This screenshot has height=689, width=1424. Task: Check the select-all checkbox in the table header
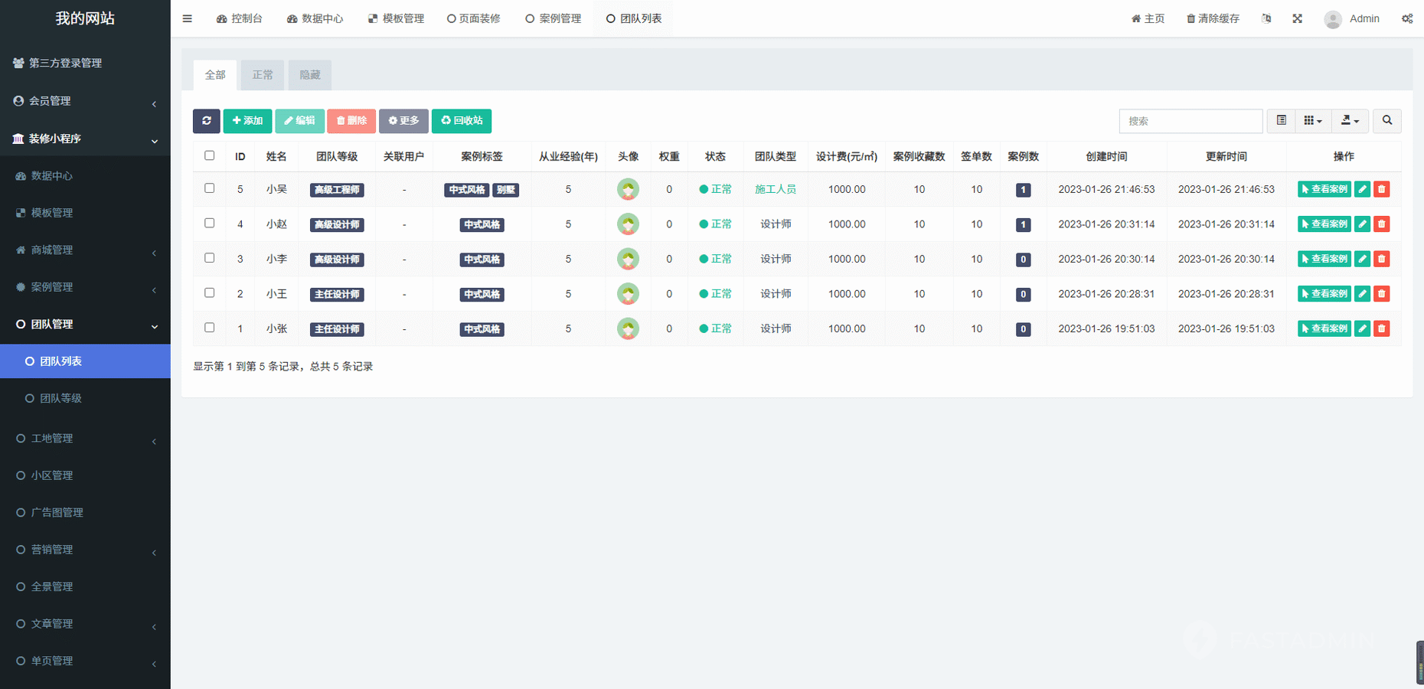(209, 155)
